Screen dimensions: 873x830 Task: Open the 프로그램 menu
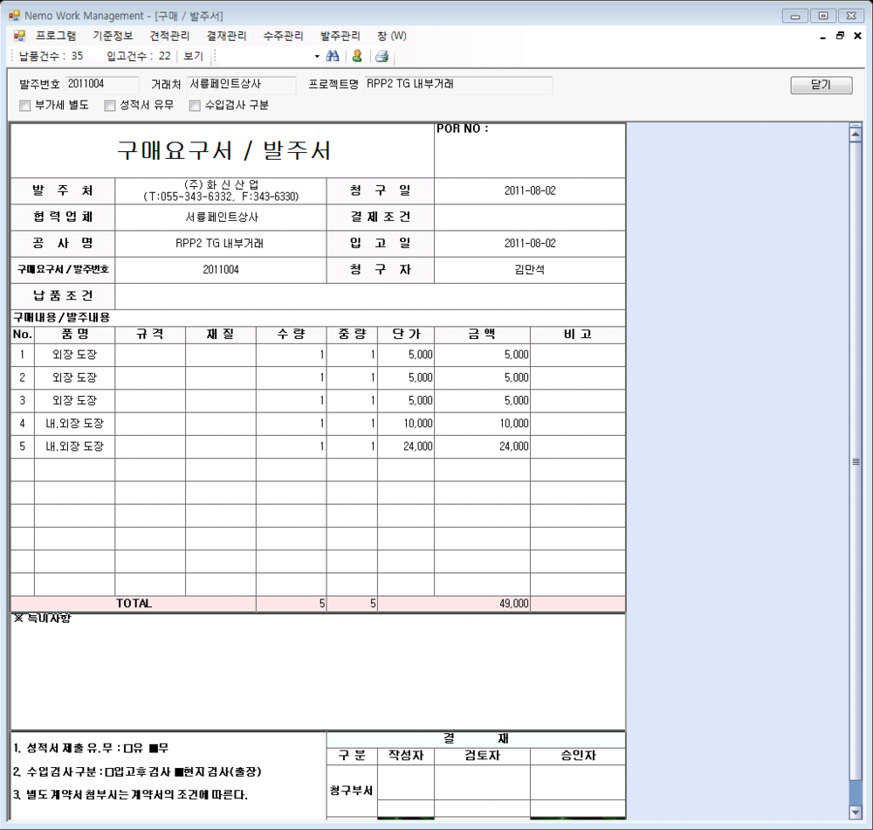point(56,36)
